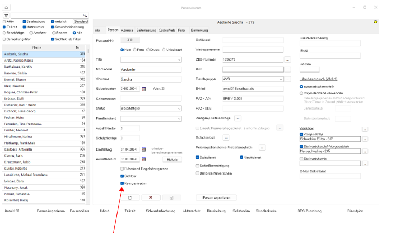Open the Zeiterfassung tab
This screenshot has height=234, width=393.
146,30
